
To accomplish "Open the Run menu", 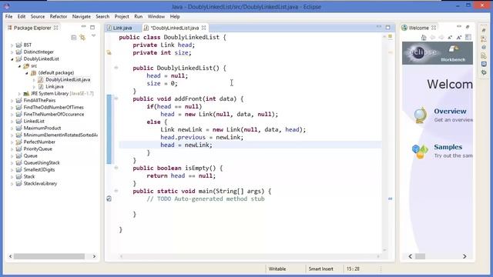I will [x=139, y=17].
